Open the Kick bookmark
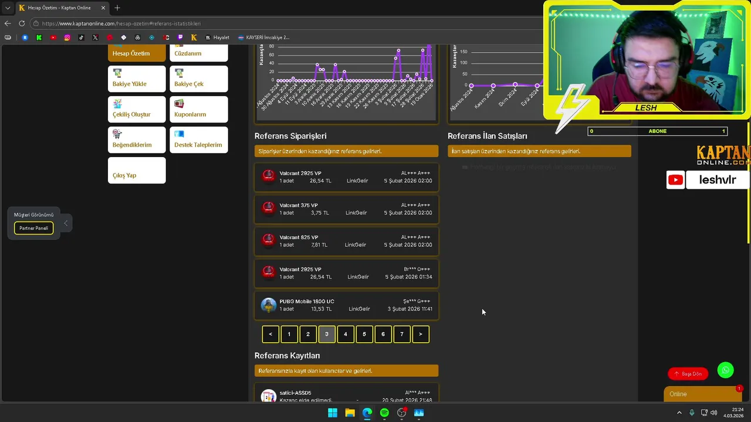 (x=39, y=38)
